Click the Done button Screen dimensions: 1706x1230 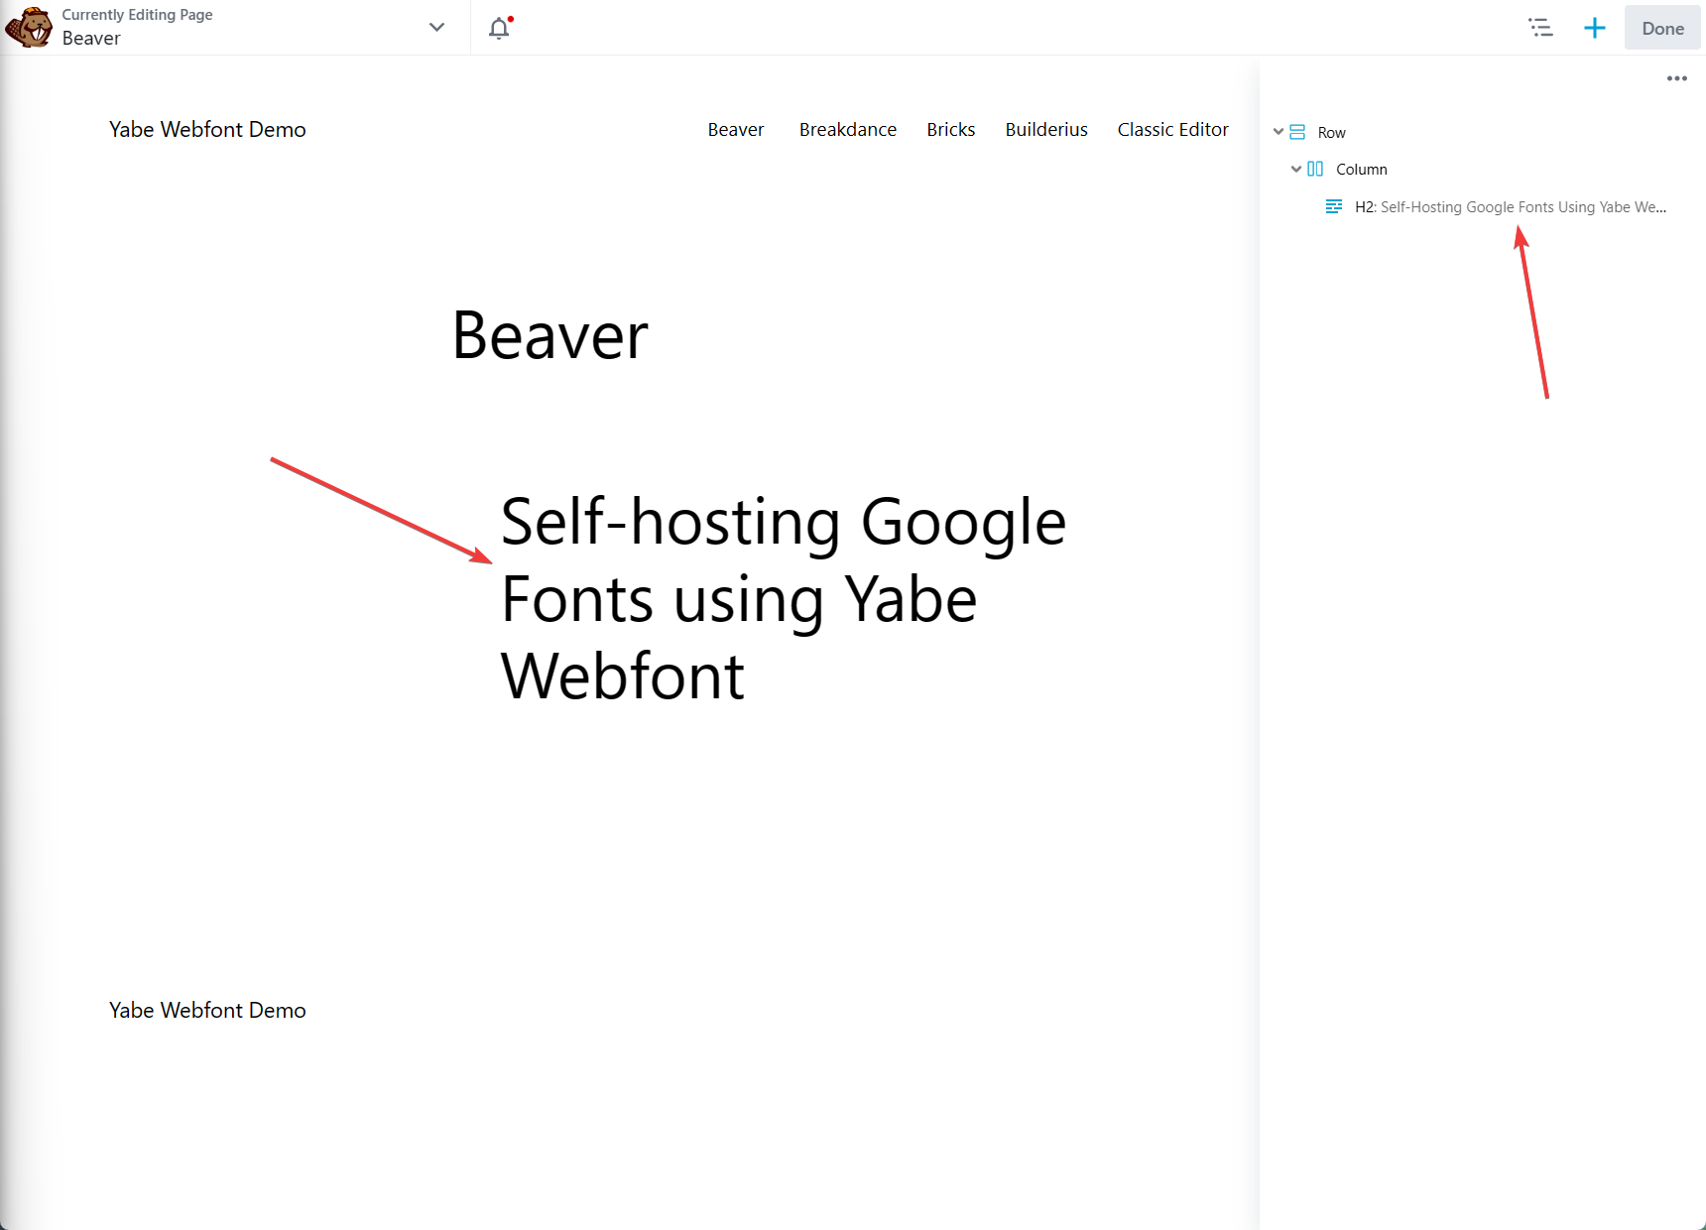point(1662,28)
